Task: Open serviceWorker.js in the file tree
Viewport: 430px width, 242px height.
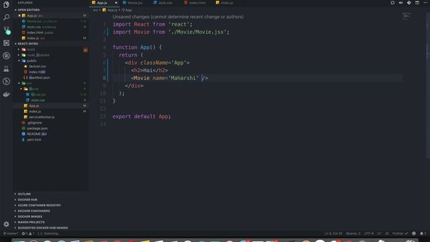Action: [42, 117]
